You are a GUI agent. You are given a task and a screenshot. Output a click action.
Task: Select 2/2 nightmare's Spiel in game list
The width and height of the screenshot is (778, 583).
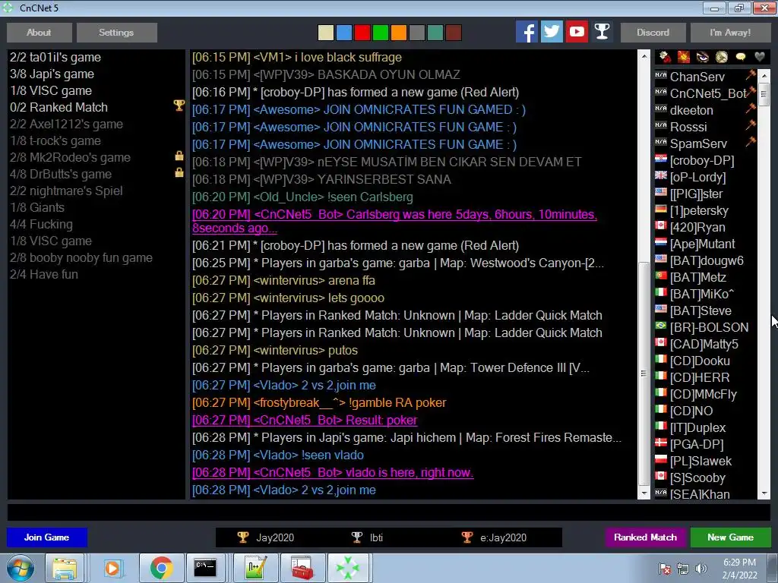tap(96, 191)
